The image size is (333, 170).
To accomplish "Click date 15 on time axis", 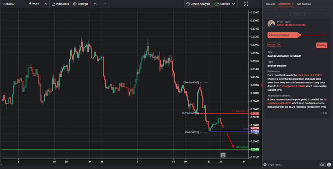I will pos(173,161).
